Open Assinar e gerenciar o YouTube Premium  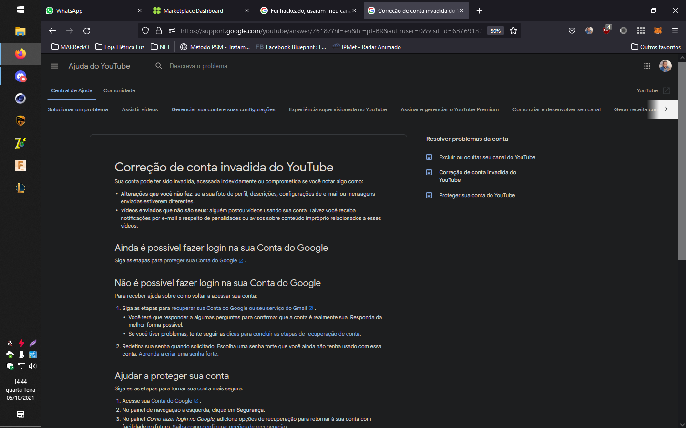[x=450, y=109]
